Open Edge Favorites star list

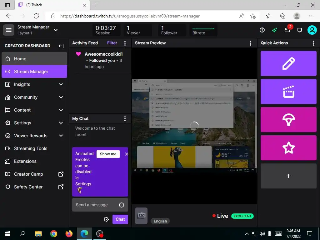coord(269,16)
